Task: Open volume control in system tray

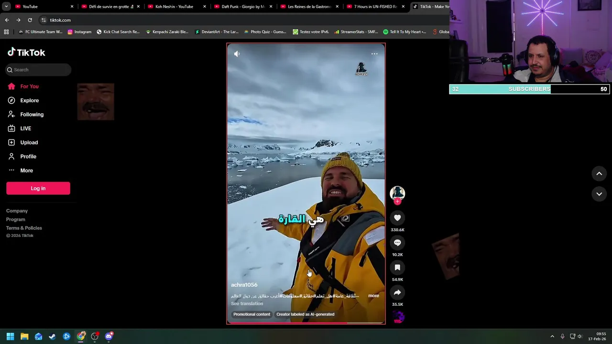Action: tap(580, 336)
